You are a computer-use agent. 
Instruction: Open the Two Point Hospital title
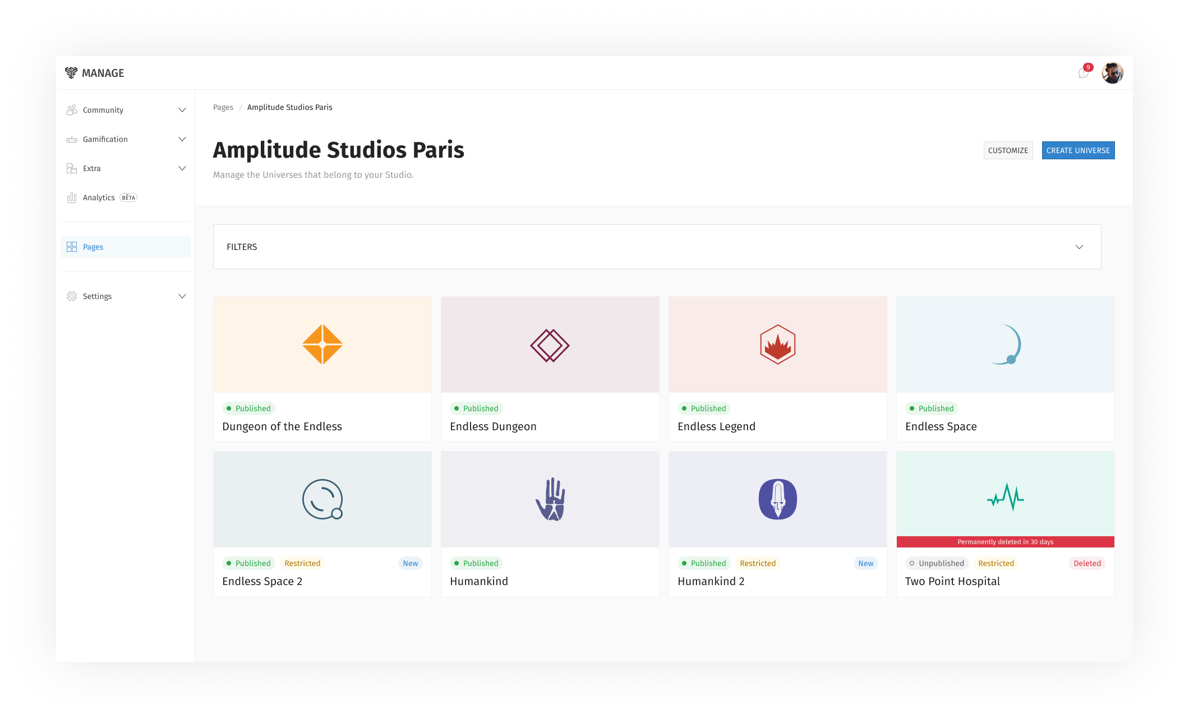(x=952, y=581)
